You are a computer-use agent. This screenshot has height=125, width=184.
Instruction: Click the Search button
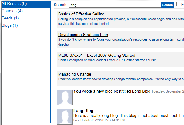tap(168, 5)
